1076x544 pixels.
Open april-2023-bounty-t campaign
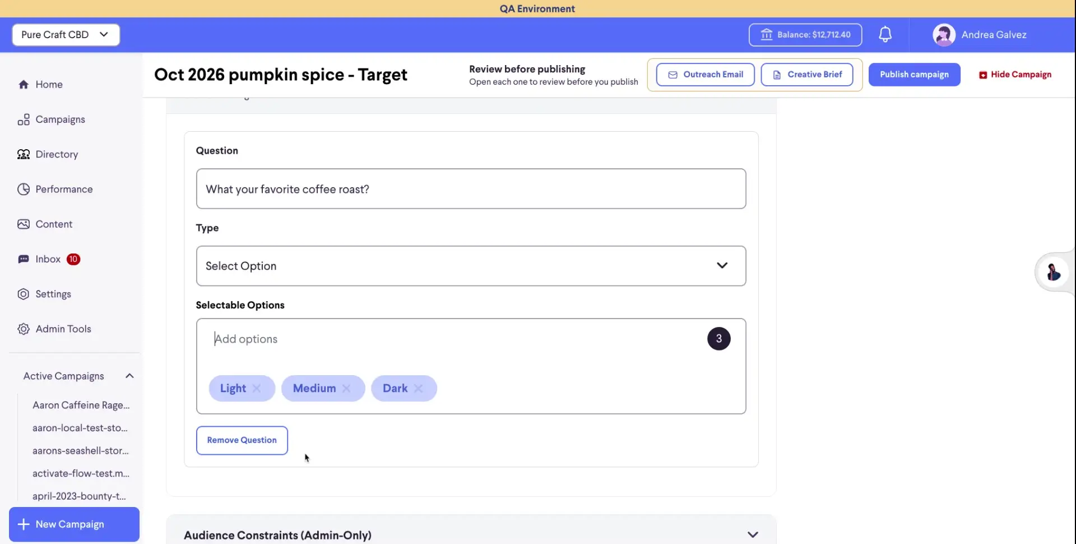[x=79, y=496]
